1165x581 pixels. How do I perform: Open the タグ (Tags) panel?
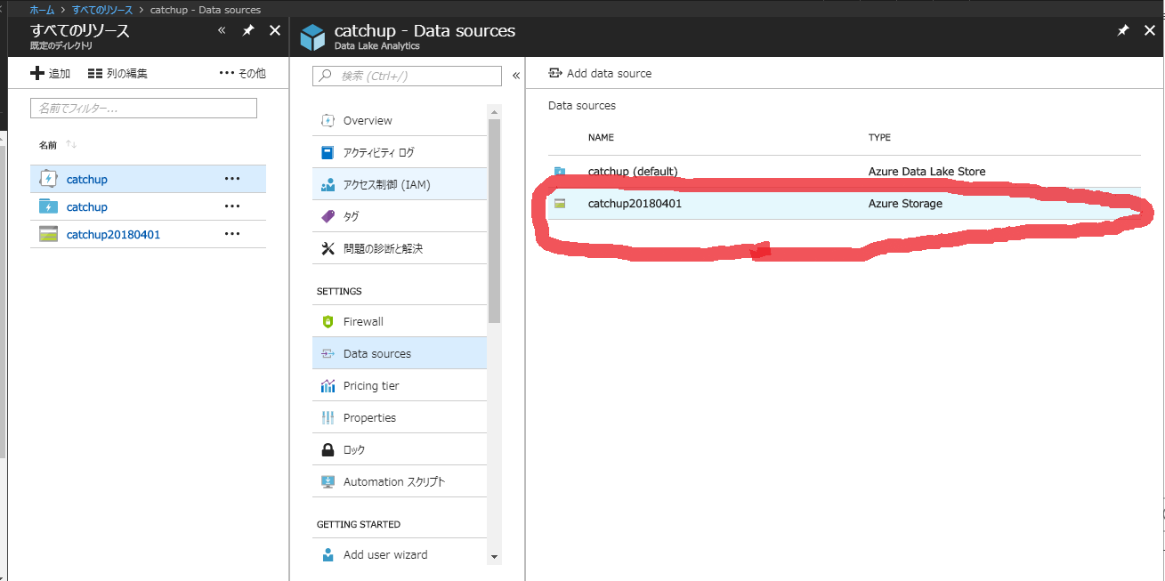point(356,216)
